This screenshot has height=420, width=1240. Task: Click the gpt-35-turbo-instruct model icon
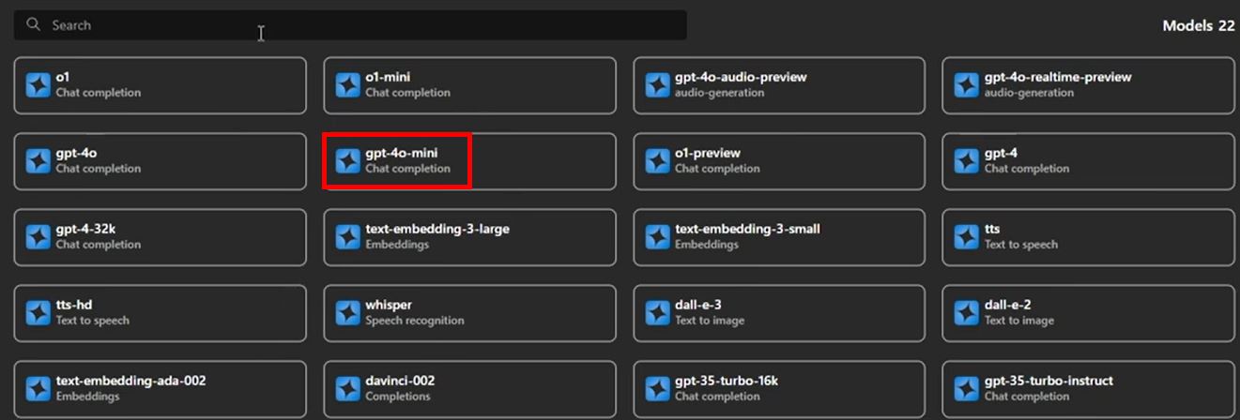pyautogui.click(x=967, y=389)
